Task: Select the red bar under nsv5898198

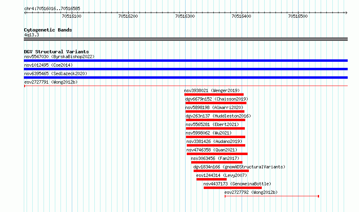Action: click(x=215, y=111)
